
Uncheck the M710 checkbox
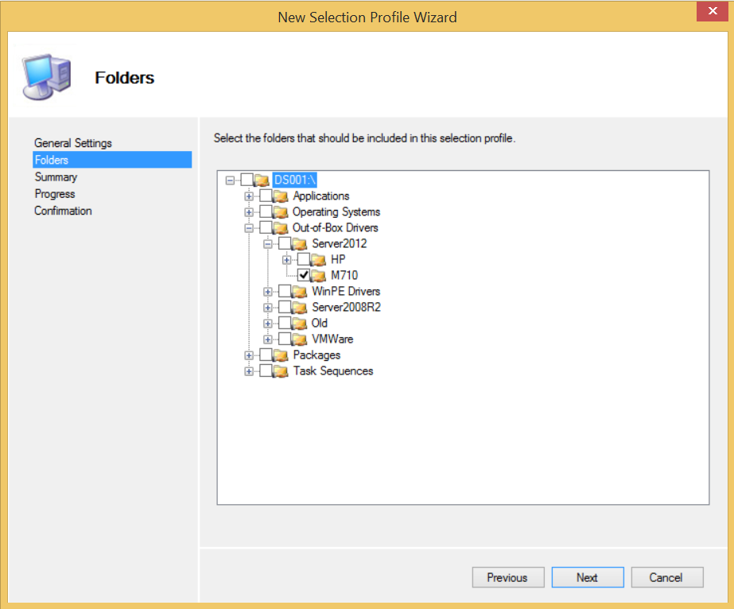[x=303, y=275]
